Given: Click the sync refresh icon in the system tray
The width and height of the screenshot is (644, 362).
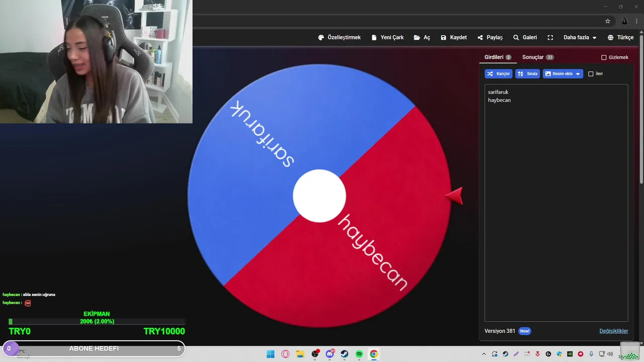Looking at the screenshot, I should pyautogui.click(x=495, y=354).
